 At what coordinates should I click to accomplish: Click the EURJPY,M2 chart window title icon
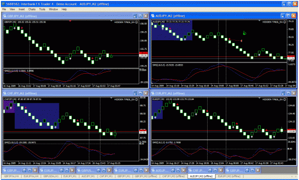[153, 93]
